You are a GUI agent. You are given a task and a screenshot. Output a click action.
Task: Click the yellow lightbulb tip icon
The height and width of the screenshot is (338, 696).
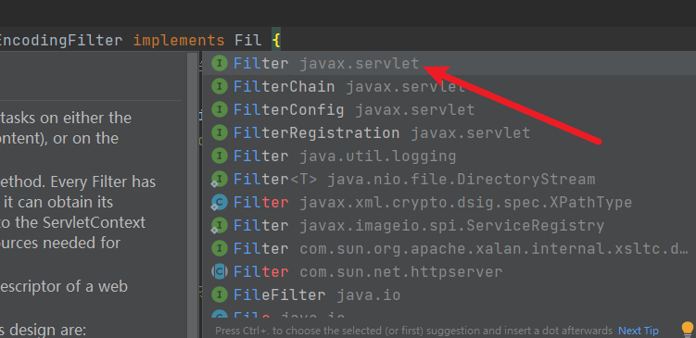pyautogui.click(x=688, y=330)
